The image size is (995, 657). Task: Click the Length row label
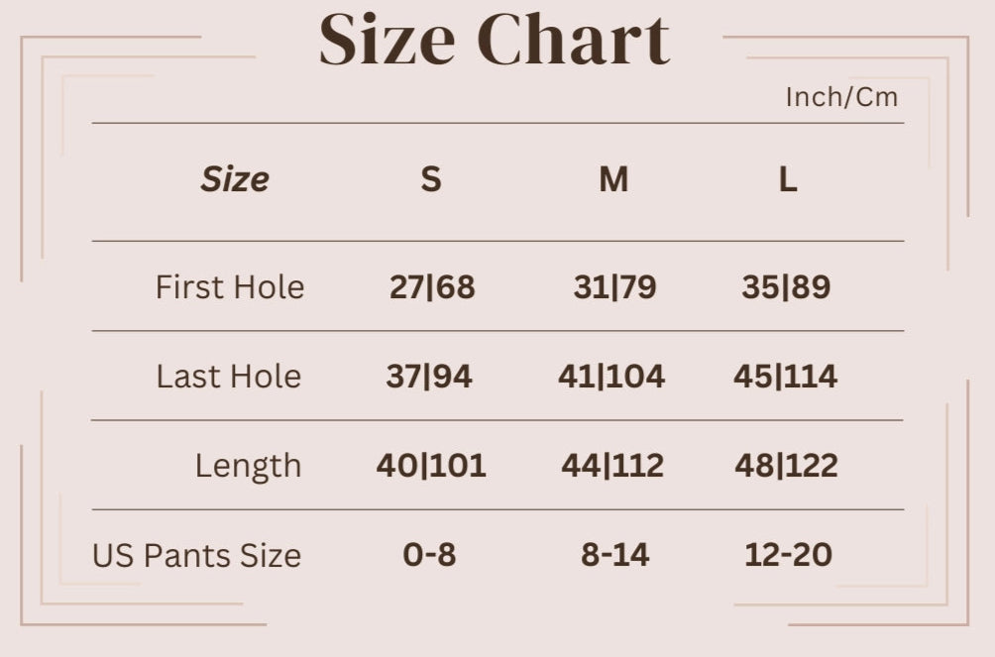pos(248,466)
